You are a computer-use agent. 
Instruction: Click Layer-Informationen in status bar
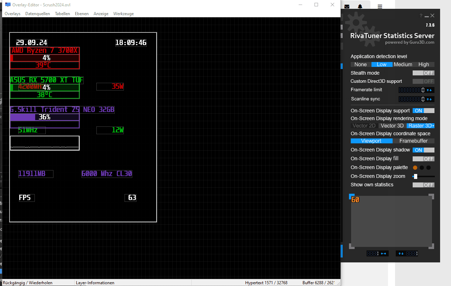click(95, 283)
